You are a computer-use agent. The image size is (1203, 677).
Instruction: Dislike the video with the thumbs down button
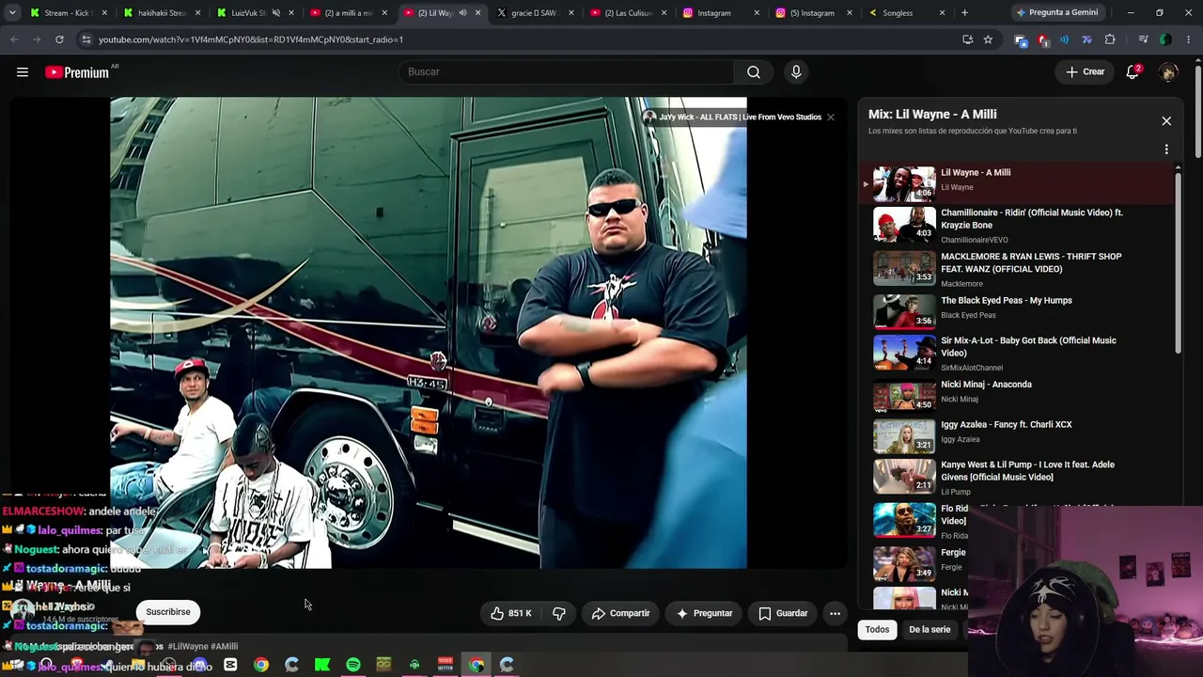[x=559, y=613]
